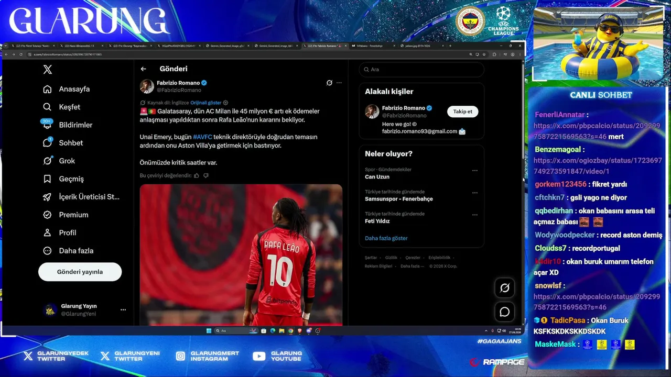Click the Çerezler footer link
Image resolution: width=671 pixels, height=377 pixels.
point(413,258)
